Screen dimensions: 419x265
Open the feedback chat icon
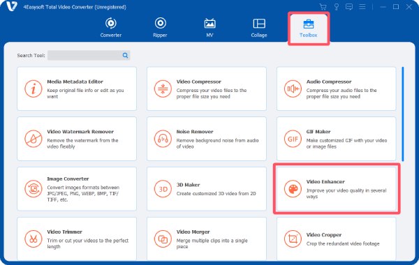[349, 7]
